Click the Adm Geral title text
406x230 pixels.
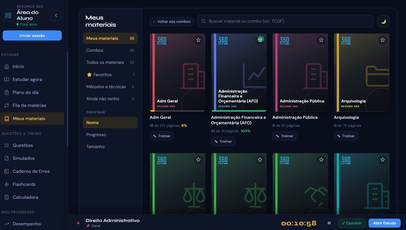[x=160, y=118]
